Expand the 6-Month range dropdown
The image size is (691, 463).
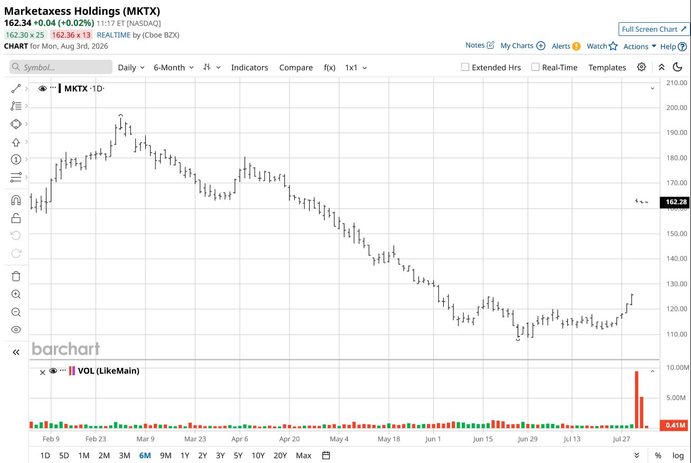pos(174,68)
